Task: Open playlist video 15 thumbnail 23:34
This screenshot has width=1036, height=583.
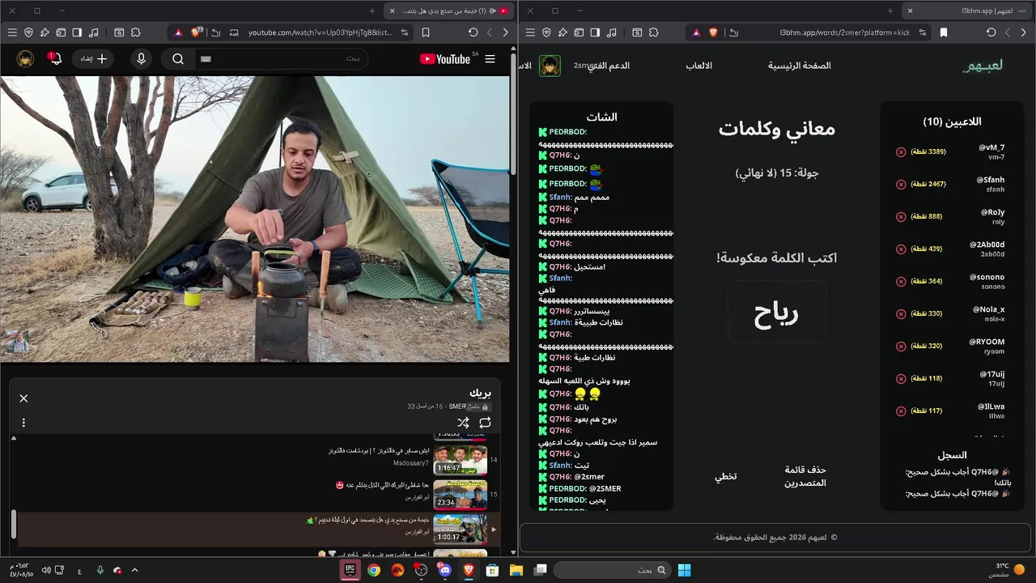Action: tap(460, 494)
